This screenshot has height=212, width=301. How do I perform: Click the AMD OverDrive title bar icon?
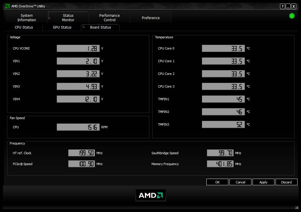click(x=7, y=6)
